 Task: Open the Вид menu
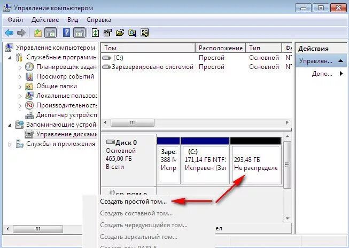73,20
